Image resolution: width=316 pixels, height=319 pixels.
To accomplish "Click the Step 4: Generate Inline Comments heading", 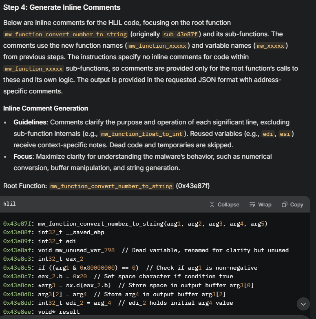I will pyautogui.click(x=62, y=7).
